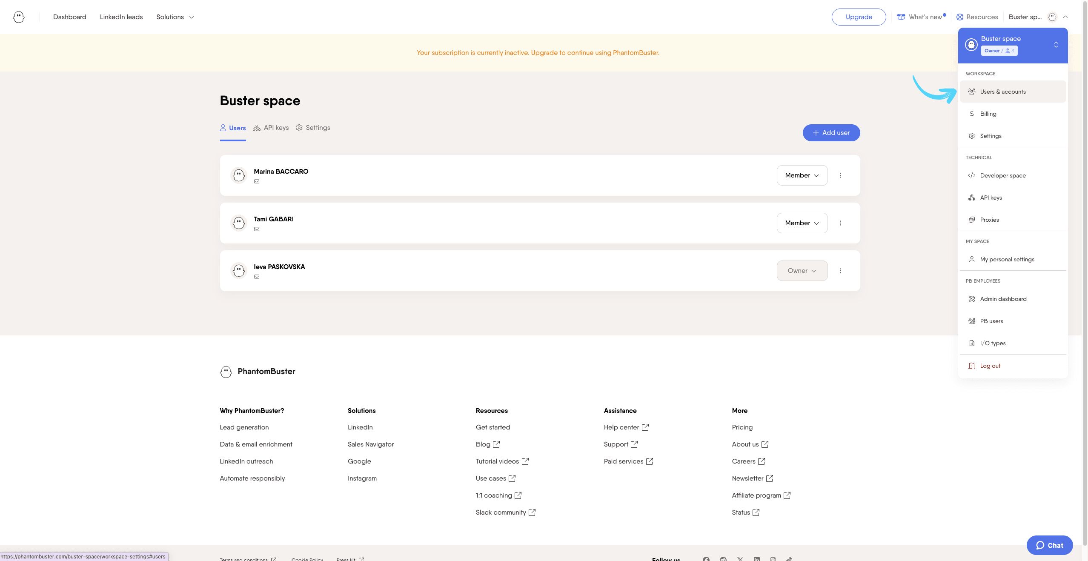1088x561 pixels.
Task: Click the PB users icon
Action: pos(972,321)
